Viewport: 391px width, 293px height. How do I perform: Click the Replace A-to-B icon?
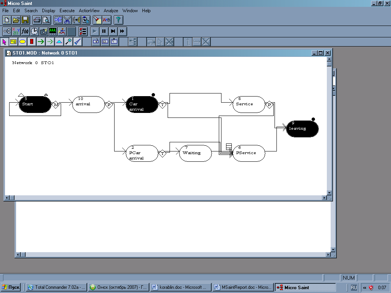point(107,20)
